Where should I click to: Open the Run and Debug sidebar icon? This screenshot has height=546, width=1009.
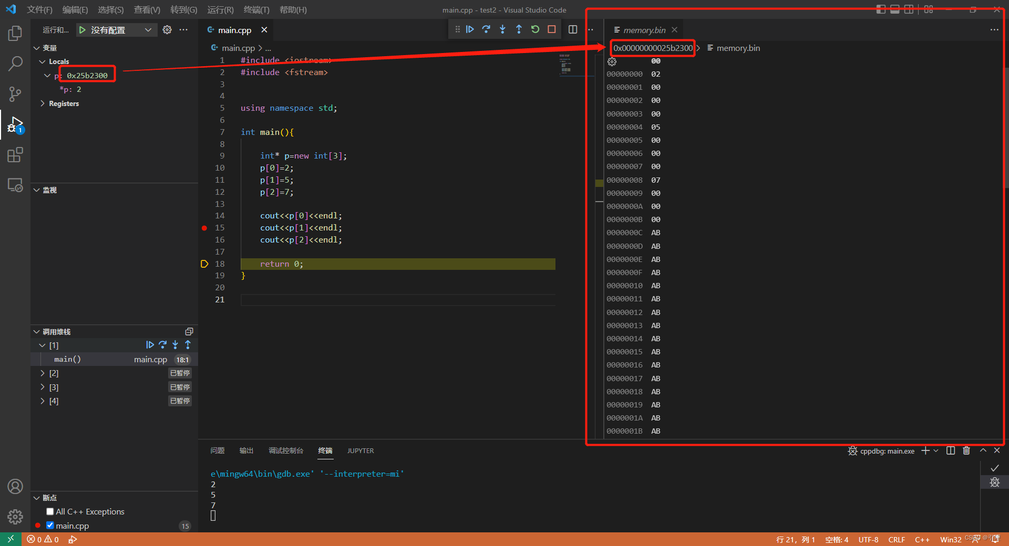(15, 124)
